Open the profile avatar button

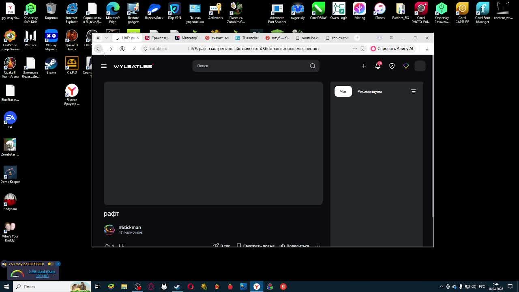(420, 66)
